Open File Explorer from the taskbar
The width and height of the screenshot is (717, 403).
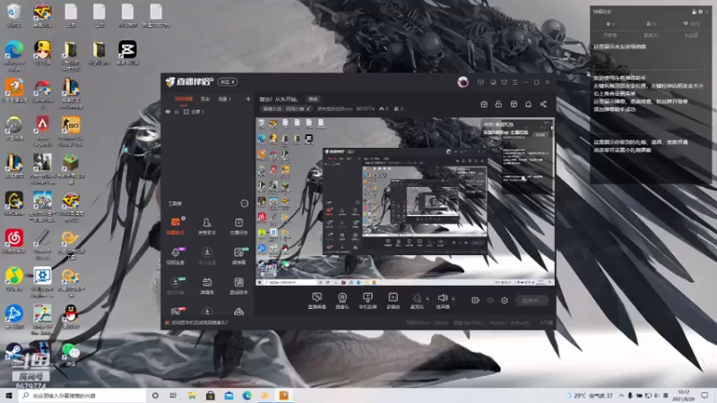point(192,395)
